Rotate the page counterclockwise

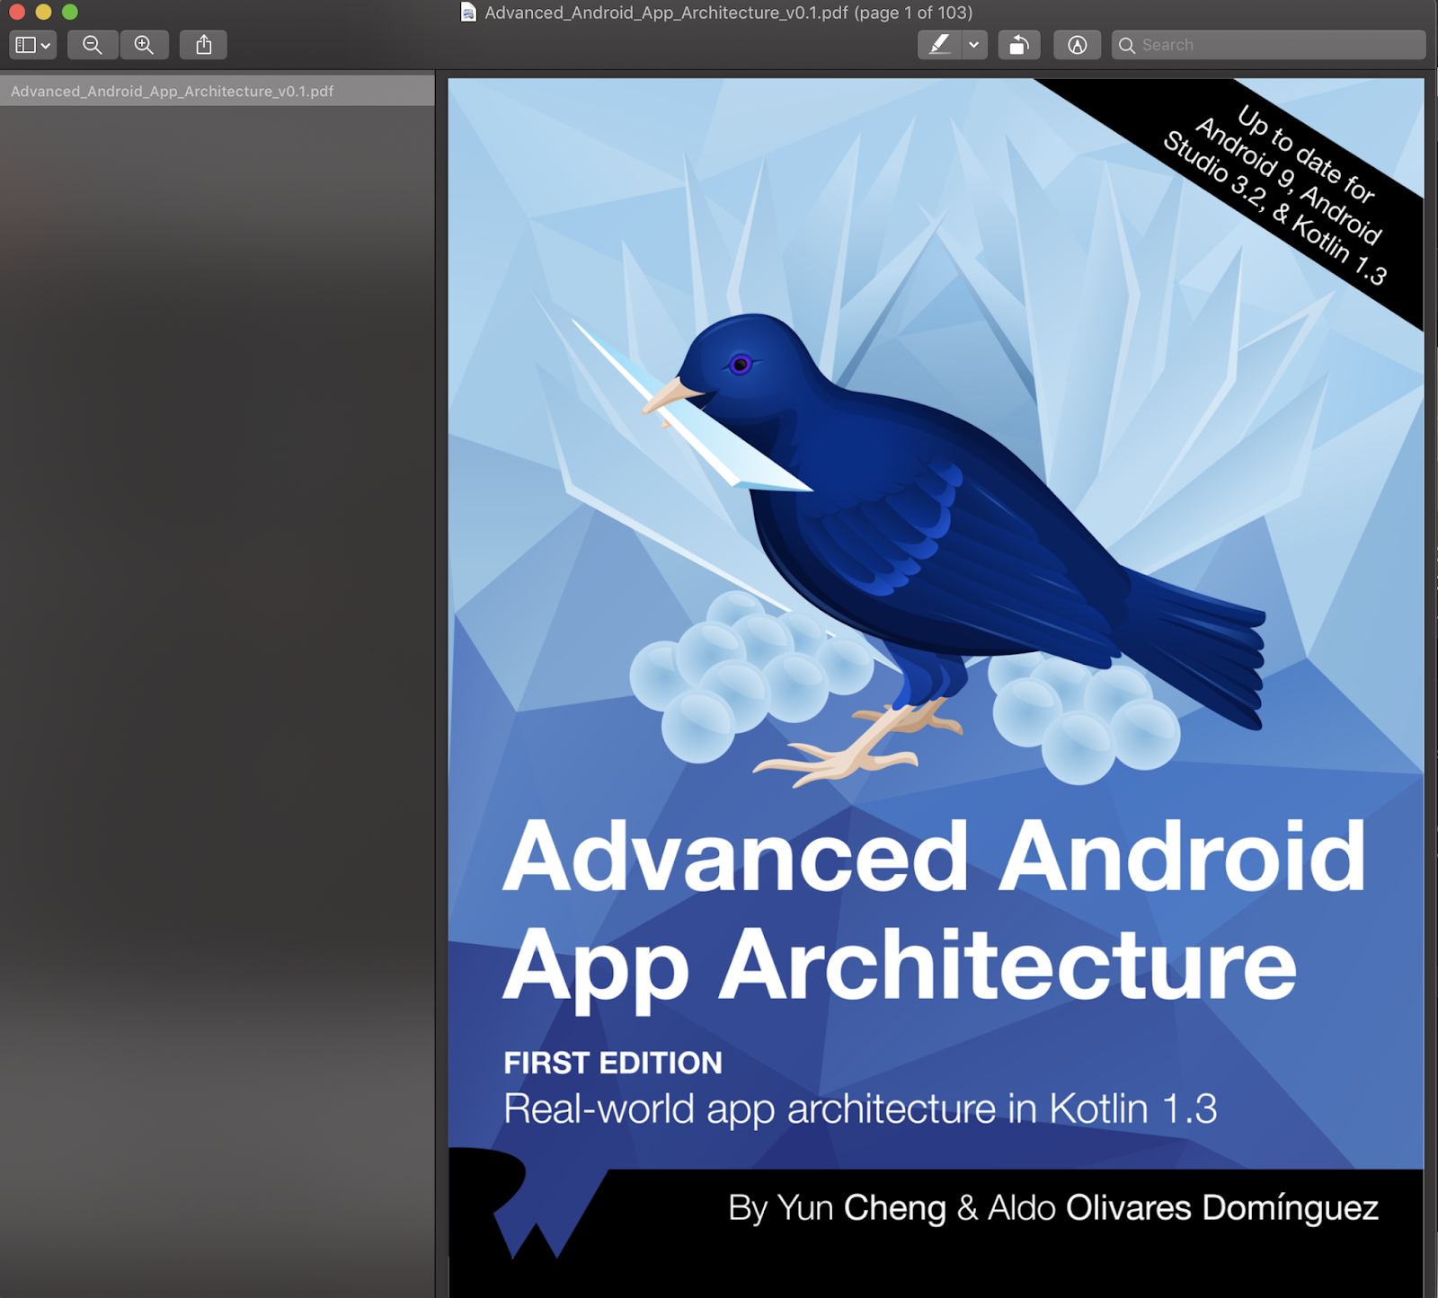point(1018,45)
